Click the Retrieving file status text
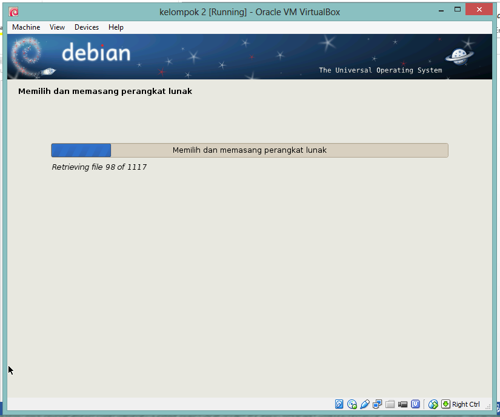 pos(98,167)
